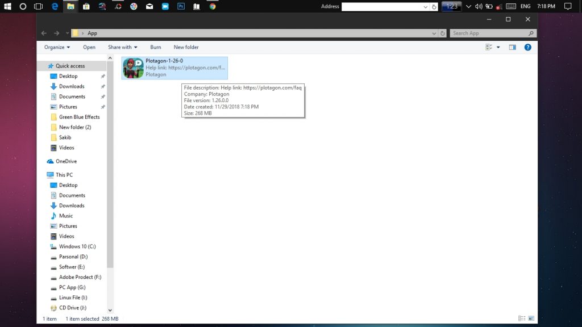The width and height of the screenshot is (582, 327).
Task: Open Softwer (E:) drive
Action: [x=72, y=267]
